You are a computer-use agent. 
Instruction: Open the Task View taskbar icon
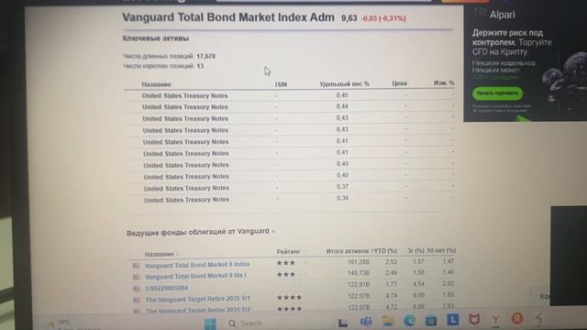tap(342, 323)
